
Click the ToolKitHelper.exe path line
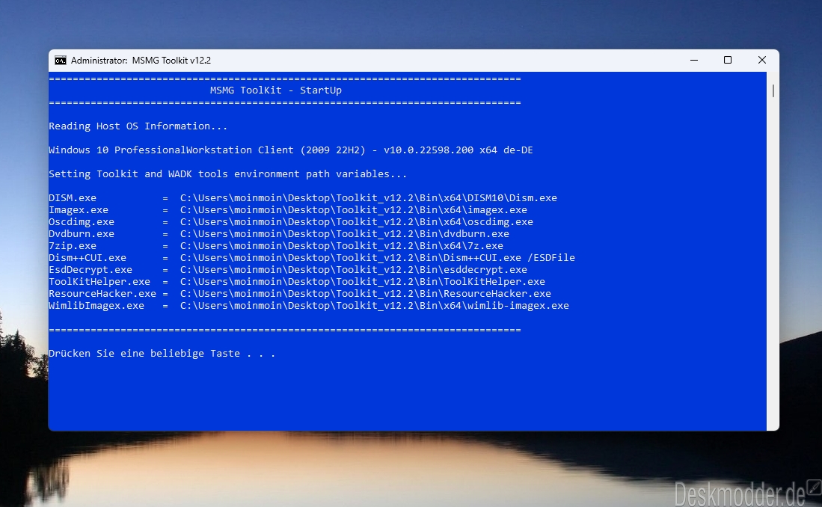point(297,282)
